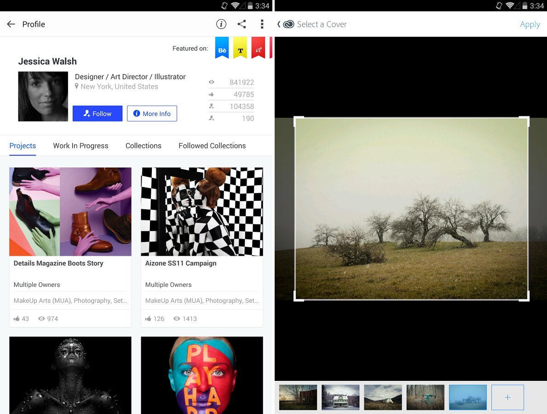Select the Projects tab

[23, 146]
